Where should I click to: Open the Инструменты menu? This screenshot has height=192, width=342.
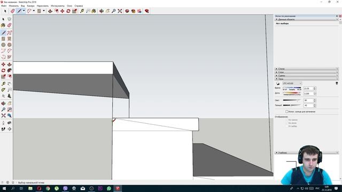tap(58, 6)
